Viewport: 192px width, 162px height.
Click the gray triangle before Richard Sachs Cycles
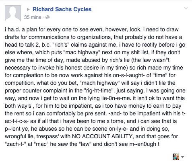28,9
